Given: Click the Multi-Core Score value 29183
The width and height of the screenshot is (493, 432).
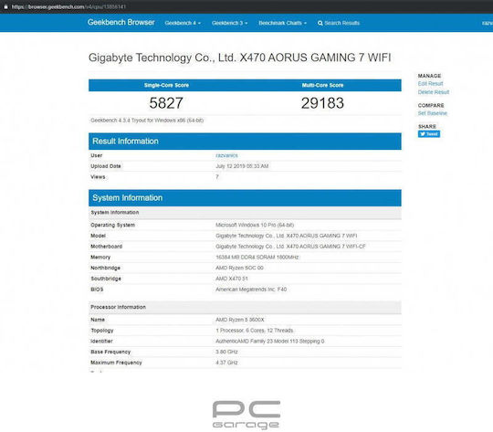Looking at the screenshot, I should click(x=322, y=103).
